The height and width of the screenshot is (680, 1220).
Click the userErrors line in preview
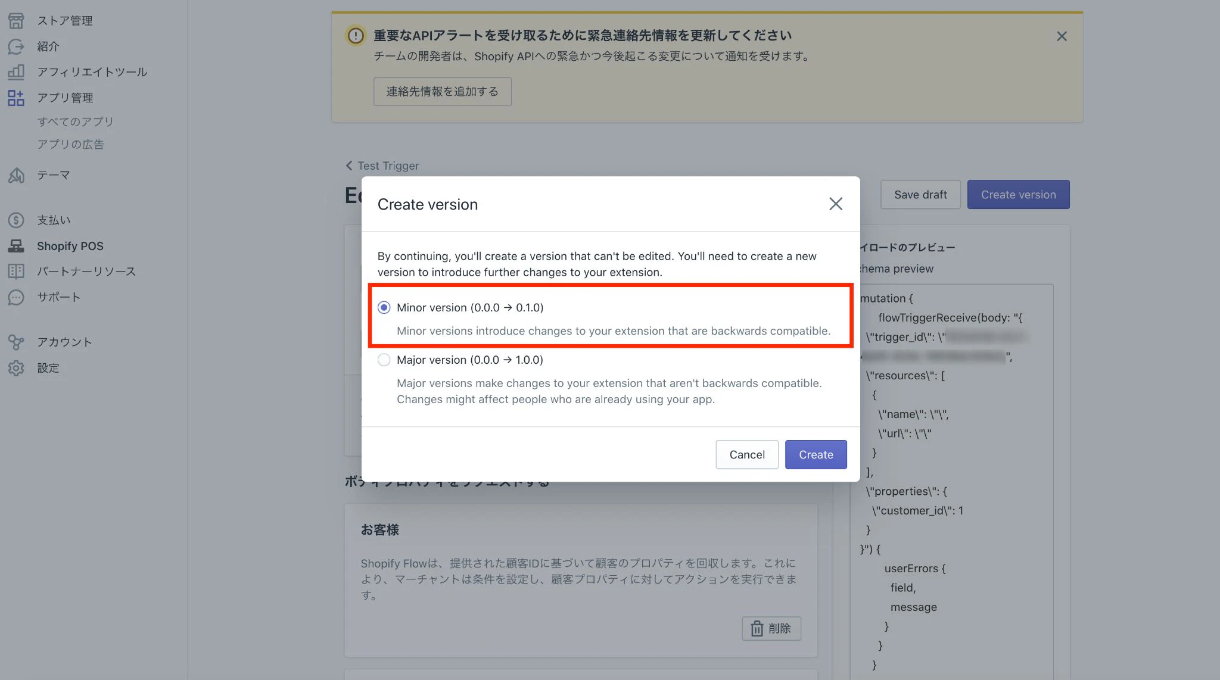[915, 569]
